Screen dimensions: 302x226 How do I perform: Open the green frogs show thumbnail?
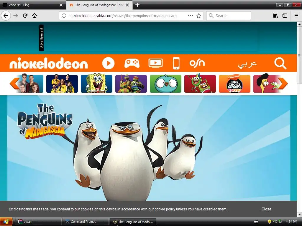tap(200, 84)
